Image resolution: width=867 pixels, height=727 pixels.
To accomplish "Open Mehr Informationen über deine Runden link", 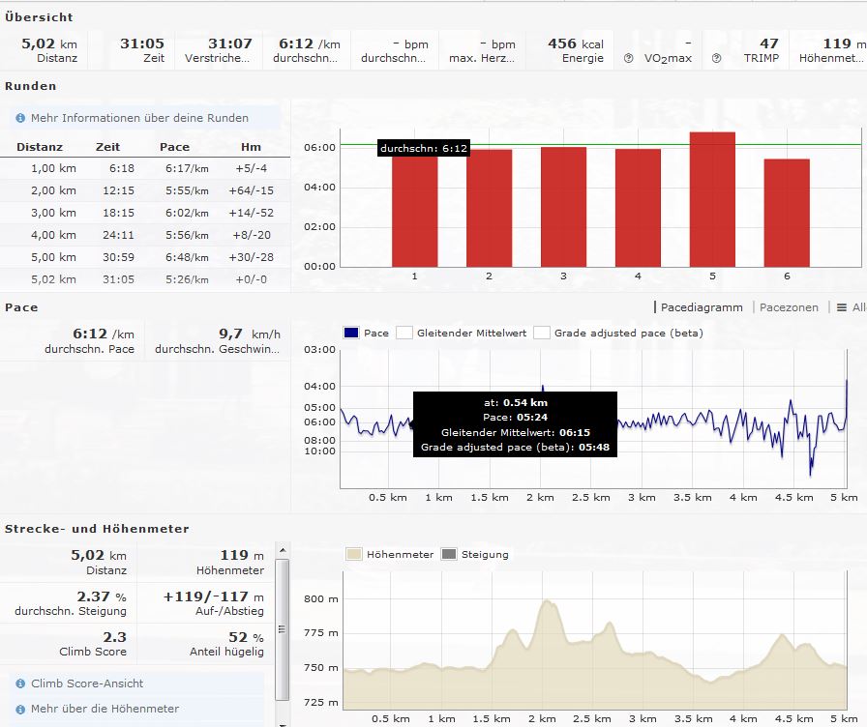I will click(139, 118).
